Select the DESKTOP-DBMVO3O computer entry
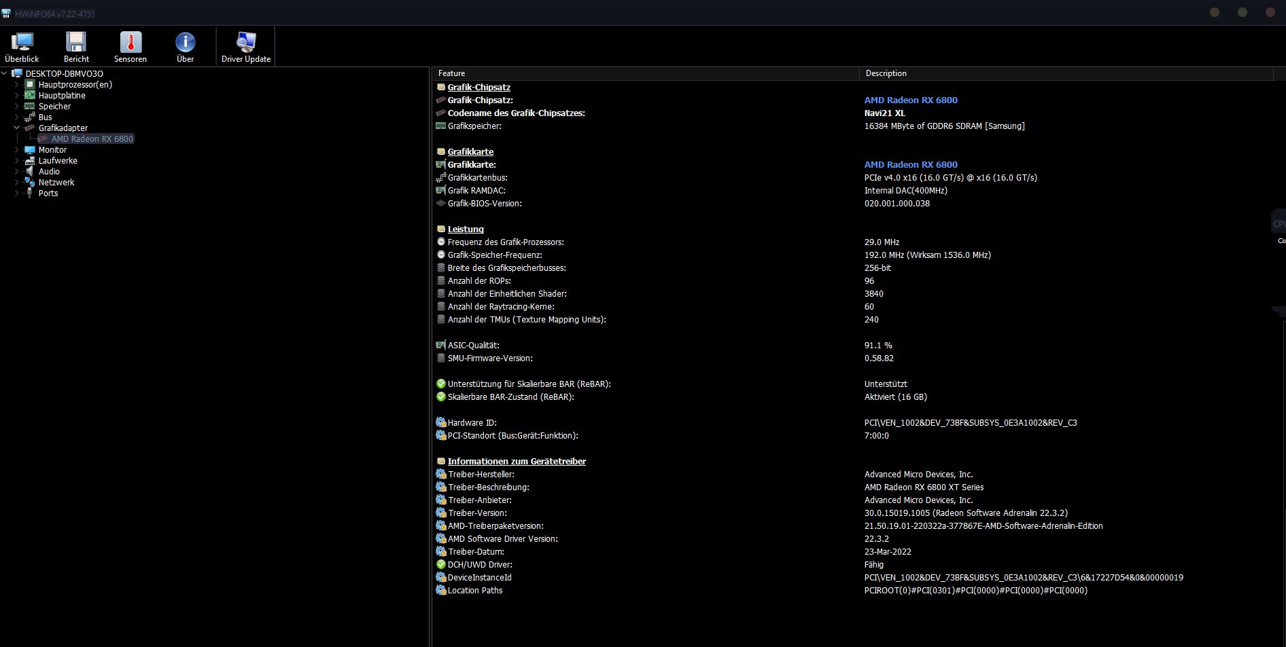 (x=65, y=74)
